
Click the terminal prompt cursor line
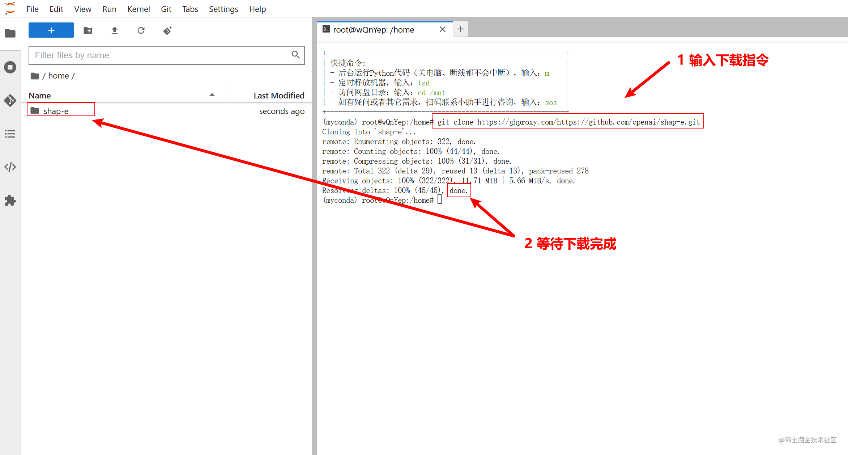(382, 200)
